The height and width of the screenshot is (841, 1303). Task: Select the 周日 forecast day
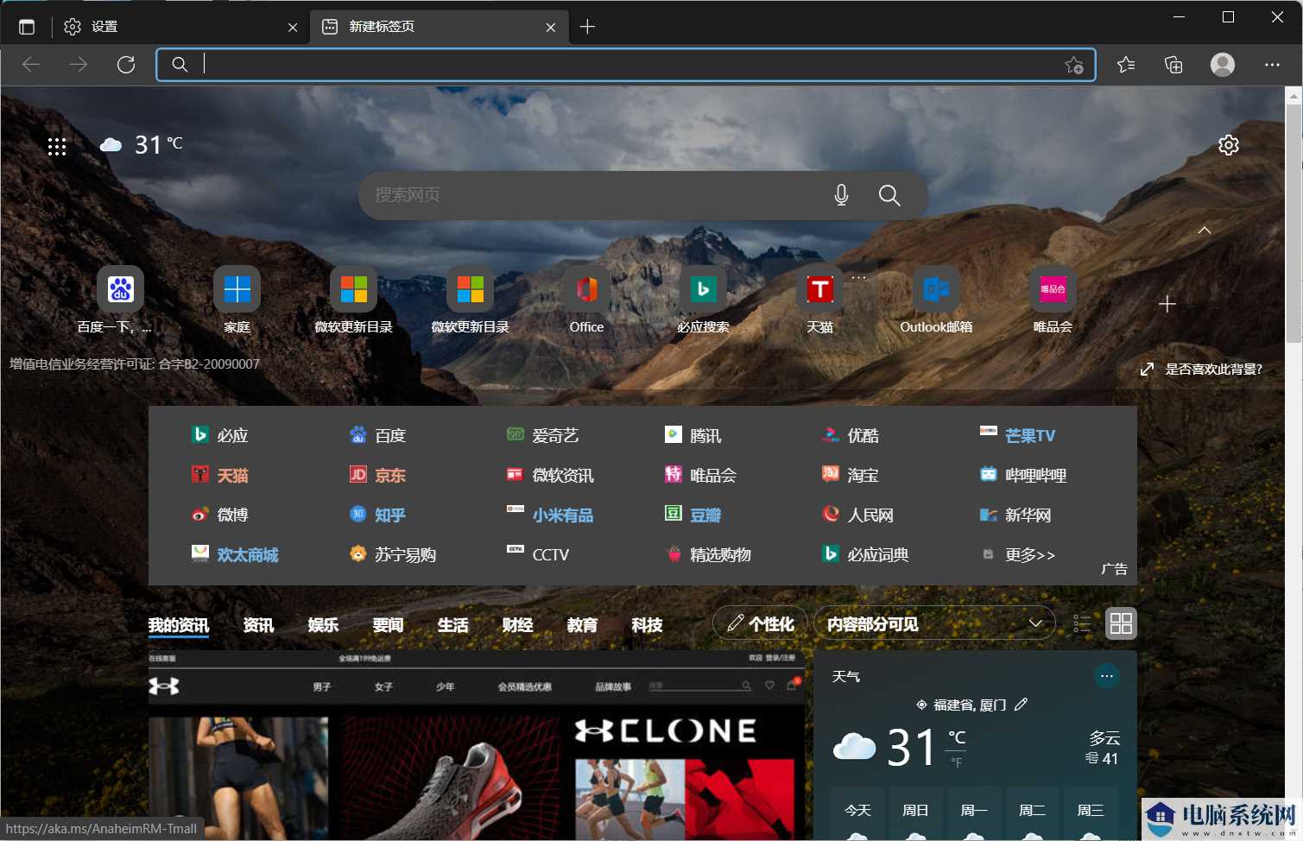coord(915,814)
